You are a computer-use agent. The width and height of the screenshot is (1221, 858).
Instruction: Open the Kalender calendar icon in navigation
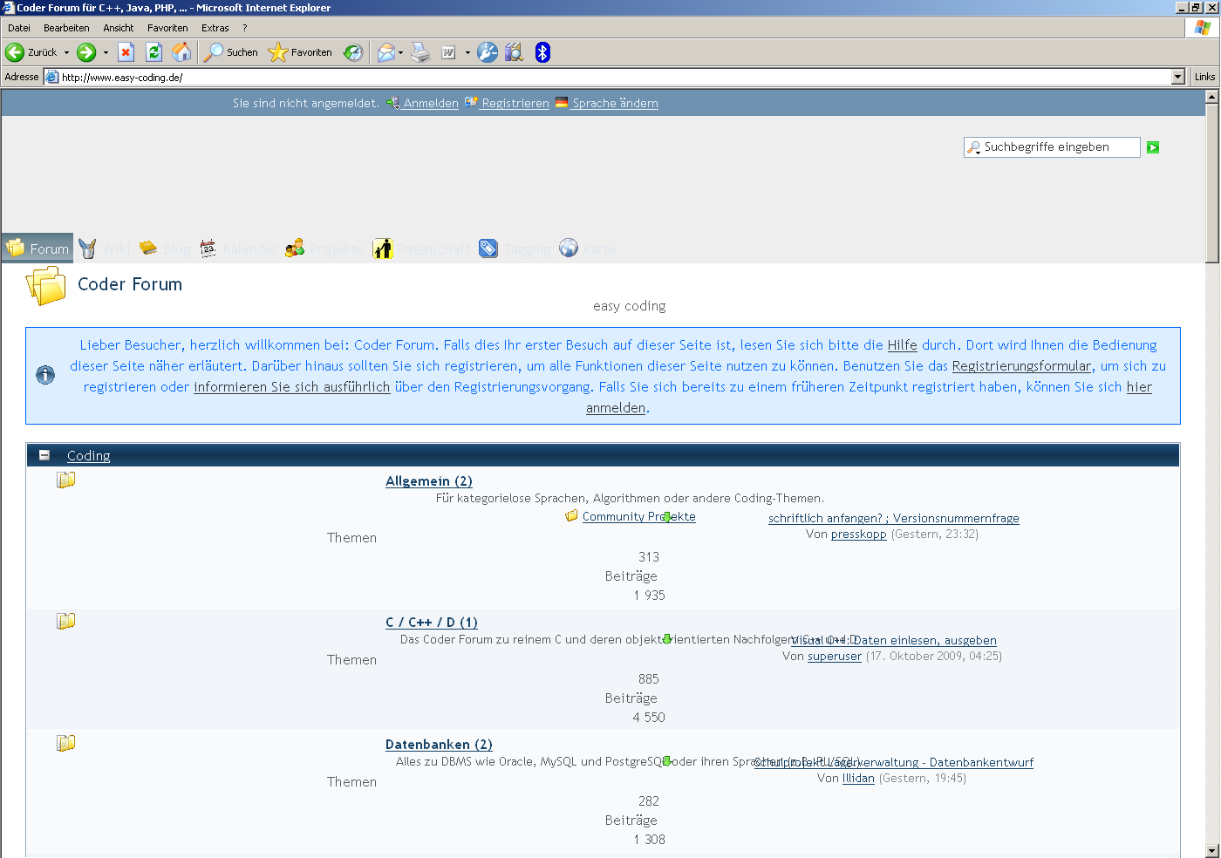point(208,249)
